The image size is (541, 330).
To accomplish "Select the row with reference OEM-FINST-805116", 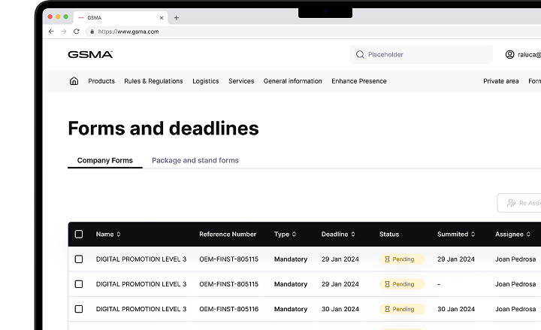I will [x=79, y=309].
